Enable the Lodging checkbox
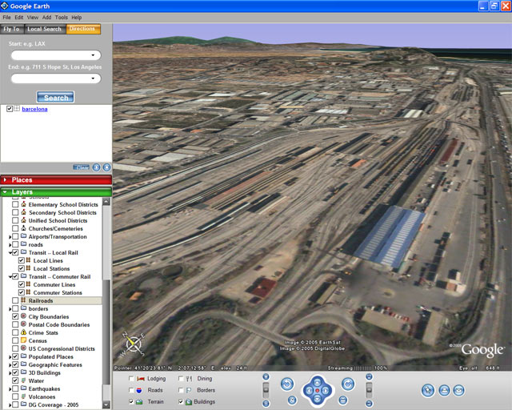512x410 pixels. [x=132, y=378]
